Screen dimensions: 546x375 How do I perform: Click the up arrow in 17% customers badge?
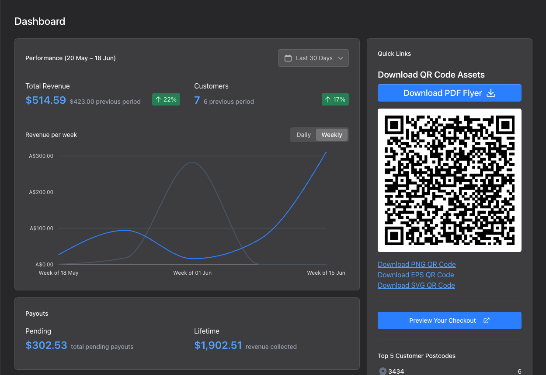coord(328,99)
